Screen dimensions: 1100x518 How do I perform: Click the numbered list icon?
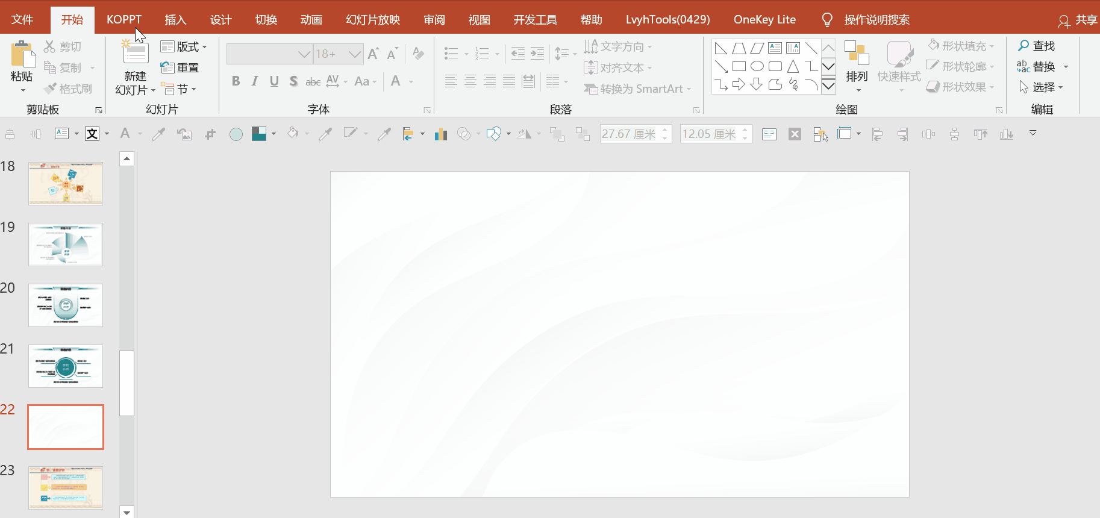(x=482, y=54)
